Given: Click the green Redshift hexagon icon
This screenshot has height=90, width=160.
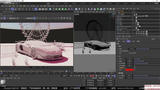Looking at the screenshot, I should pos(98,9).
